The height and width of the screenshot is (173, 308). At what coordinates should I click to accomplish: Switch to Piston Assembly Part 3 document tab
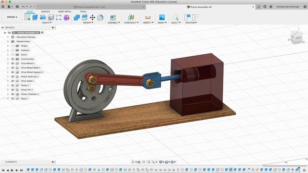(x=91, y=7)
